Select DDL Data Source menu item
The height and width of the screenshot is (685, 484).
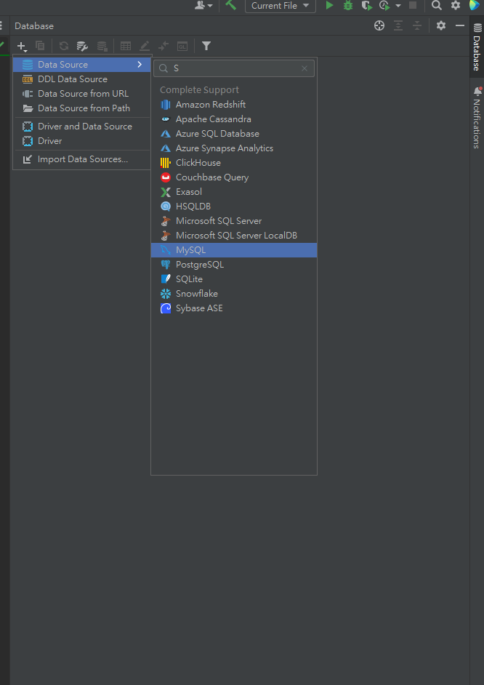pos(81,79)
